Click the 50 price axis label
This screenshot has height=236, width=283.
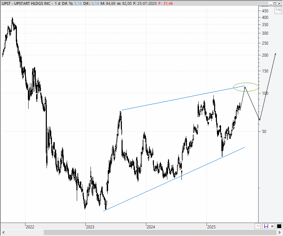264,132
